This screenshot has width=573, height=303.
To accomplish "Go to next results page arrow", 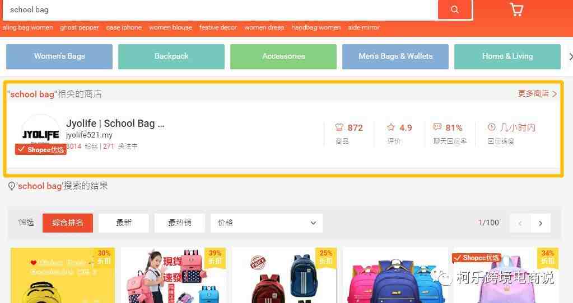I will [541, 223].
